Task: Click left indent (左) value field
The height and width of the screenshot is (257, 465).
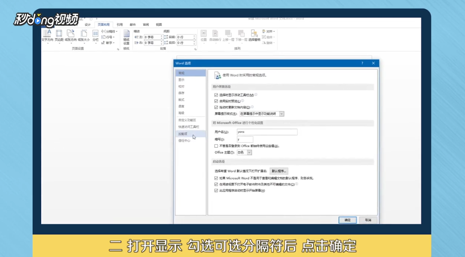Action: coord(152,37)
